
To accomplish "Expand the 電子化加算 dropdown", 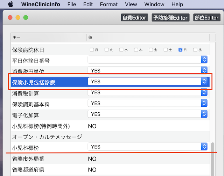I will (x=204, y=114).
